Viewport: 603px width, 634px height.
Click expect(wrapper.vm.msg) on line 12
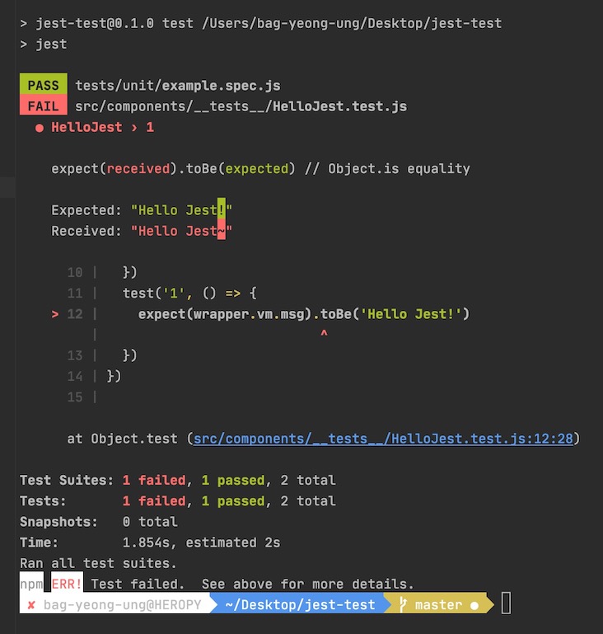[x=225, y=314]
